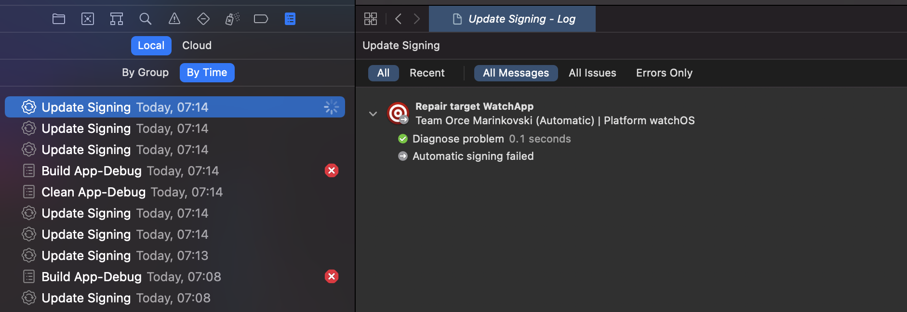This screenshot has width=907, height=312.
Task: Sort reports By Group
Action: coord(145,72)
